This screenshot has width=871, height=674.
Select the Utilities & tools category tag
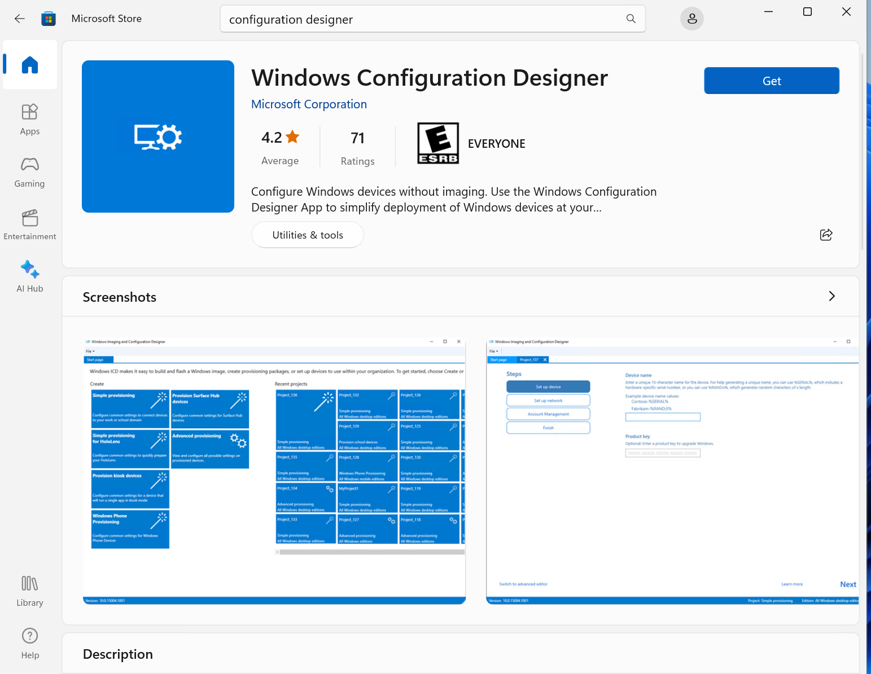tap(308, 235)
